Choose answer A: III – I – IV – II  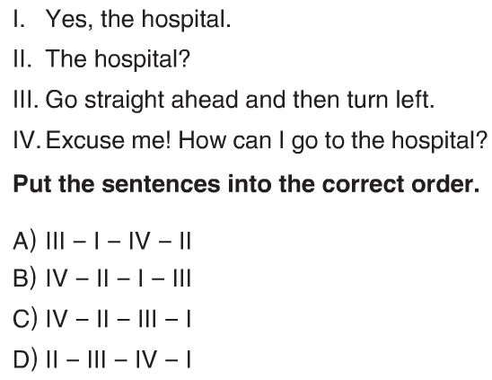coord(101,241)
